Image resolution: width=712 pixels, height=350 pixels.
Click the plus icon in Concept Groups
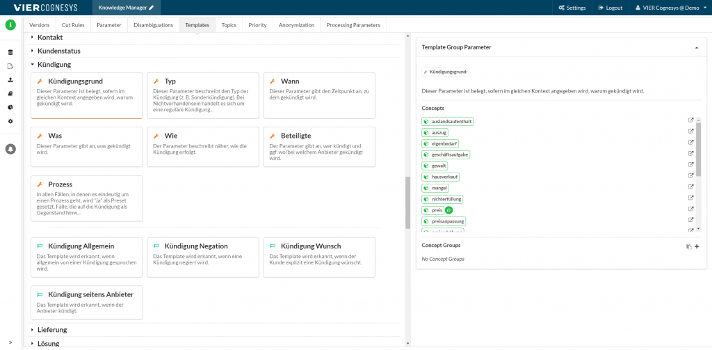click(697, 246)
